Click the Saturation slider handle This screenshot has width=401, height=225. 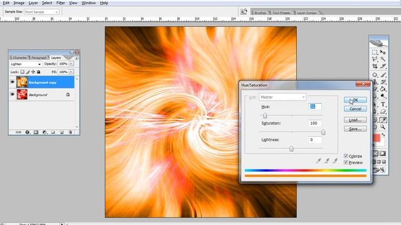[x=323, y=132]
